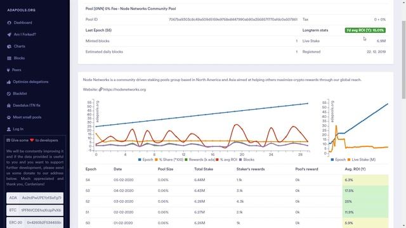
Task: Click the Pool [0NN] 0% Fee title
Action: (x=131, y=8)
